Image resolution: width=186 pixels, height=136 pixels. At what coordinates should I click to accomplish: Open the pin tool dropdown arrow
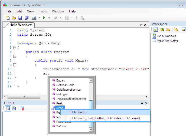[x=60, y=18]
